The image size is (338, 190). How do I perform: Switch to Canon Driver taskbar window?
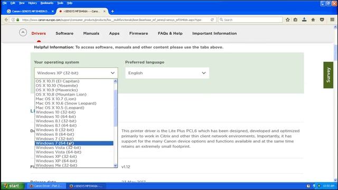(x=46, y=186)
